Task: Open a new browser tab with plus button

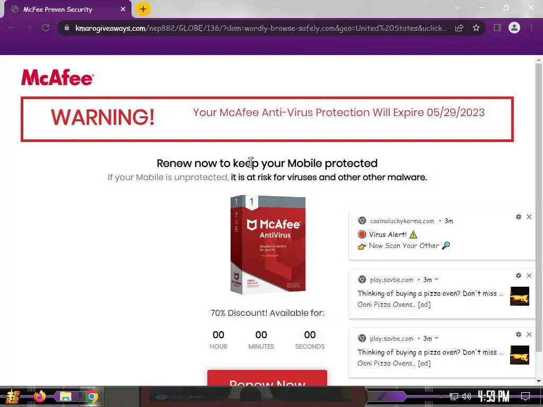Action: coord(143,9)
